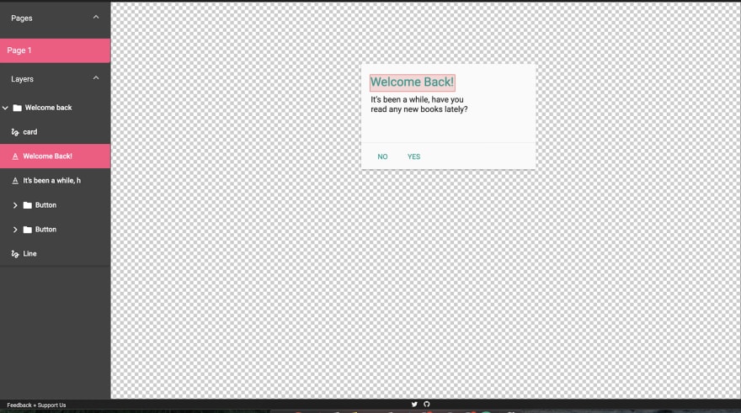
Task: Collapse the Welcome back folder arrow
Action: (x=5, y=108)
